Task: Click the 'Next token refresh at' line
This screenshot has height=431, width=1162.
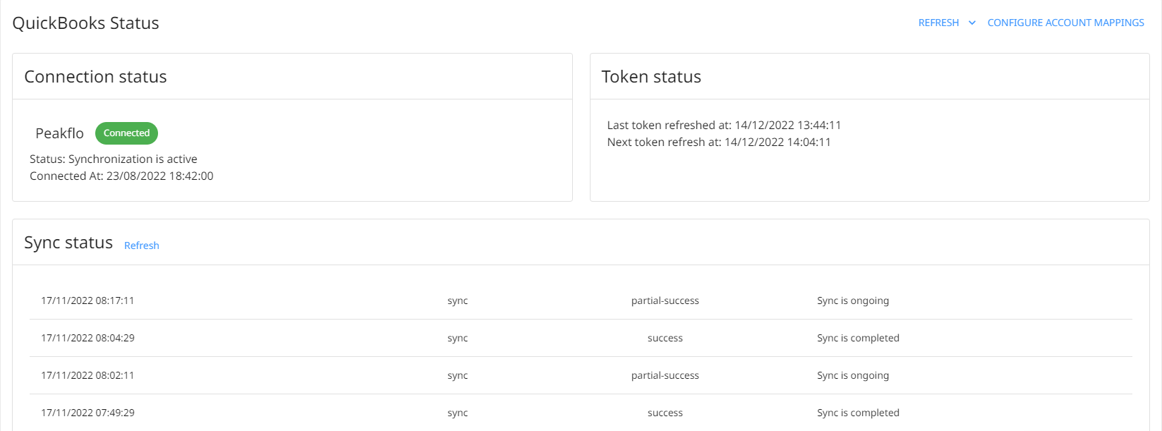Action: 719,142
